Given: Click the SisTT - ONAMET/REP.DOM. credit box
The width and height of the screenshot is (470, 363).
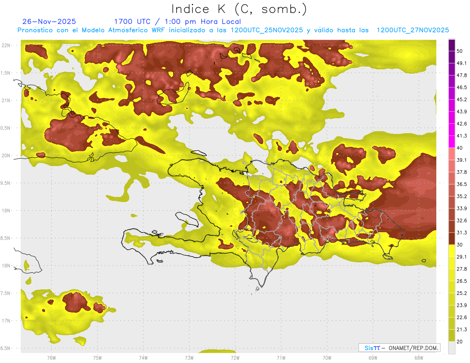Looking at the screenshot, I should click(399, 348).
